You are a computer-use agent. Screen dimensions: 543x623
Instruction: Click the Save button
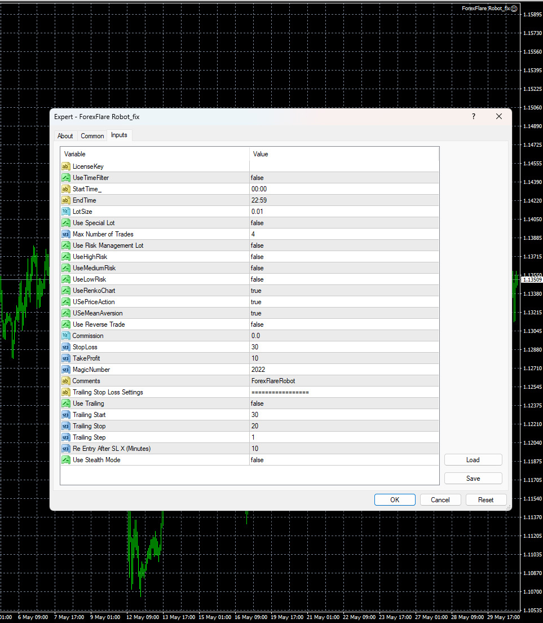(x=473, y=479)
